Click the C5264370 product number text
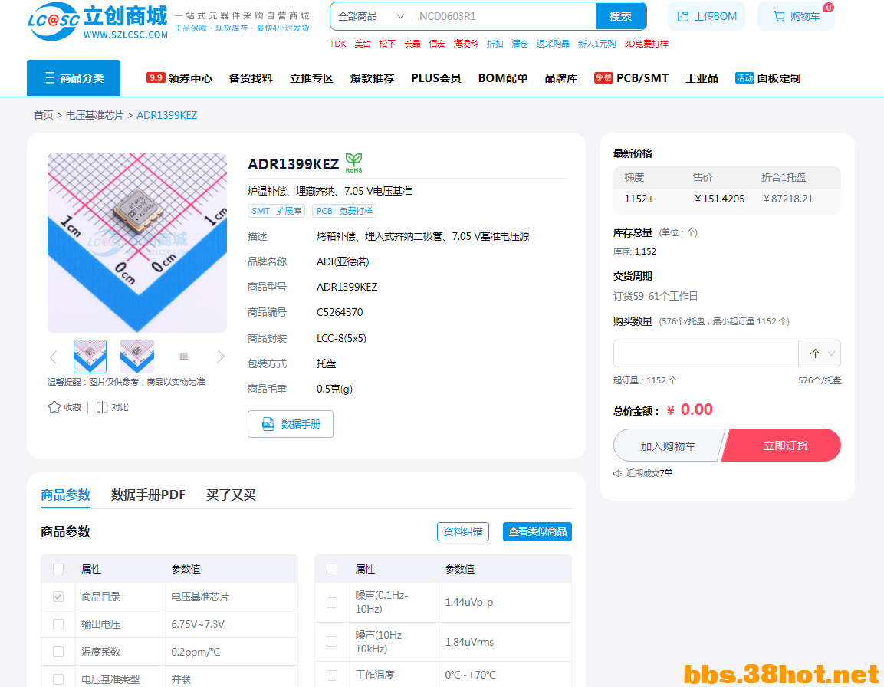This screenshot has height=687, width=884. (x=340, y=313)
